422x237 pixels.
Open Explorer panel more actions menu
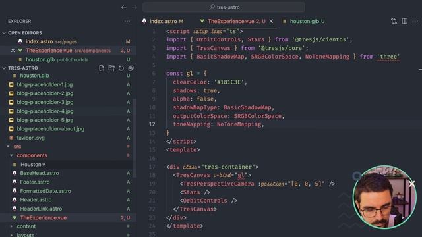(127, 21)
